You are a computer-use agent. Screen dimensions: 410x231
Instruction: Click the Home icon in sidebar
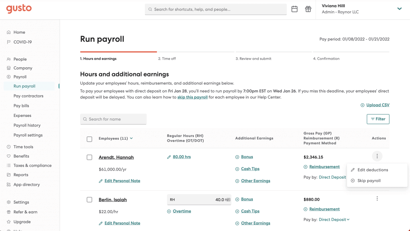coord(9,32)
